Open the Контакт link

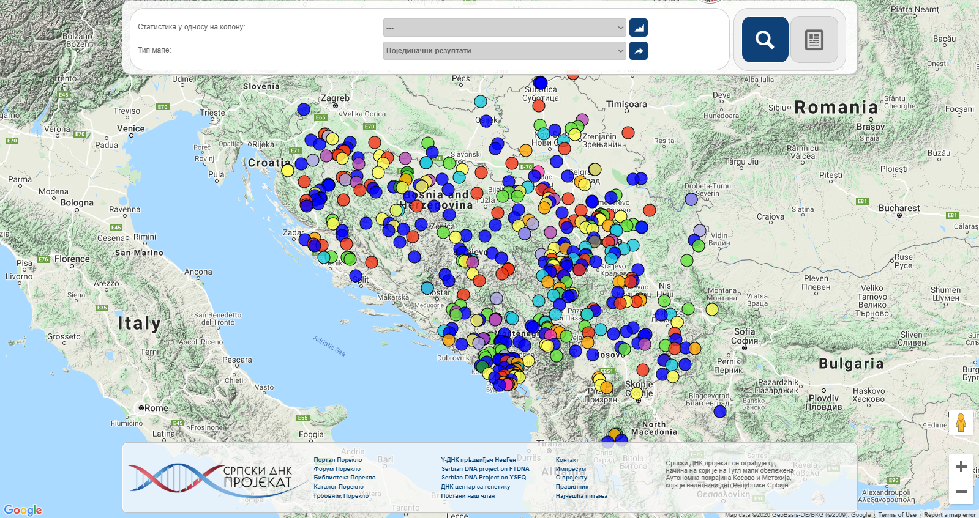pyautogui.click(x=567, y=460)
